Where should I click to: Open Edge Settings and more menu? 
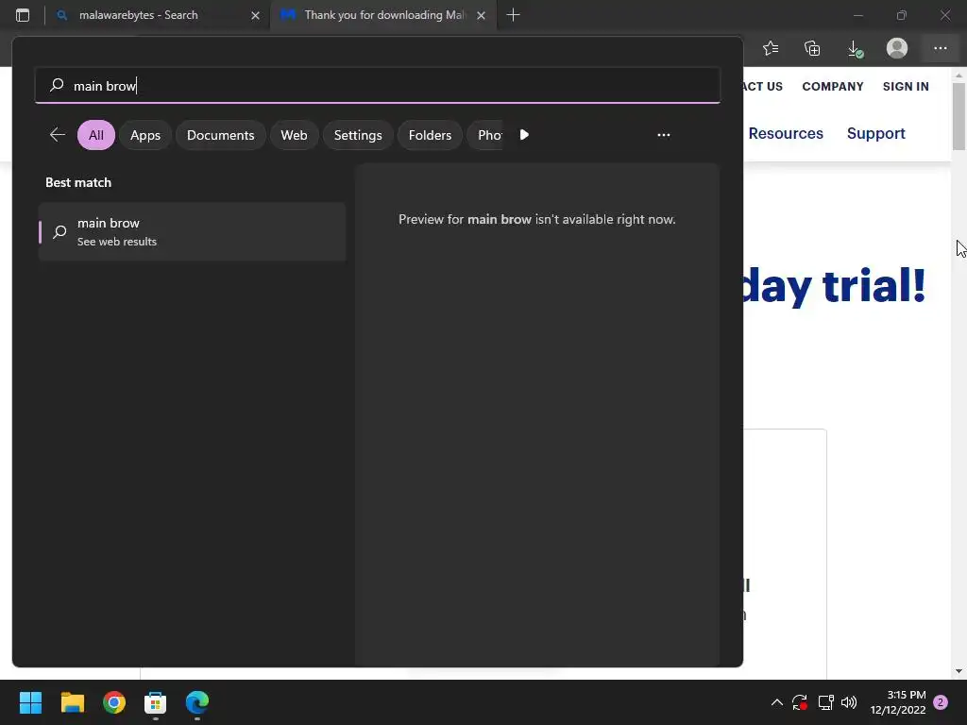pyautogui.click(x=940, y=48)
